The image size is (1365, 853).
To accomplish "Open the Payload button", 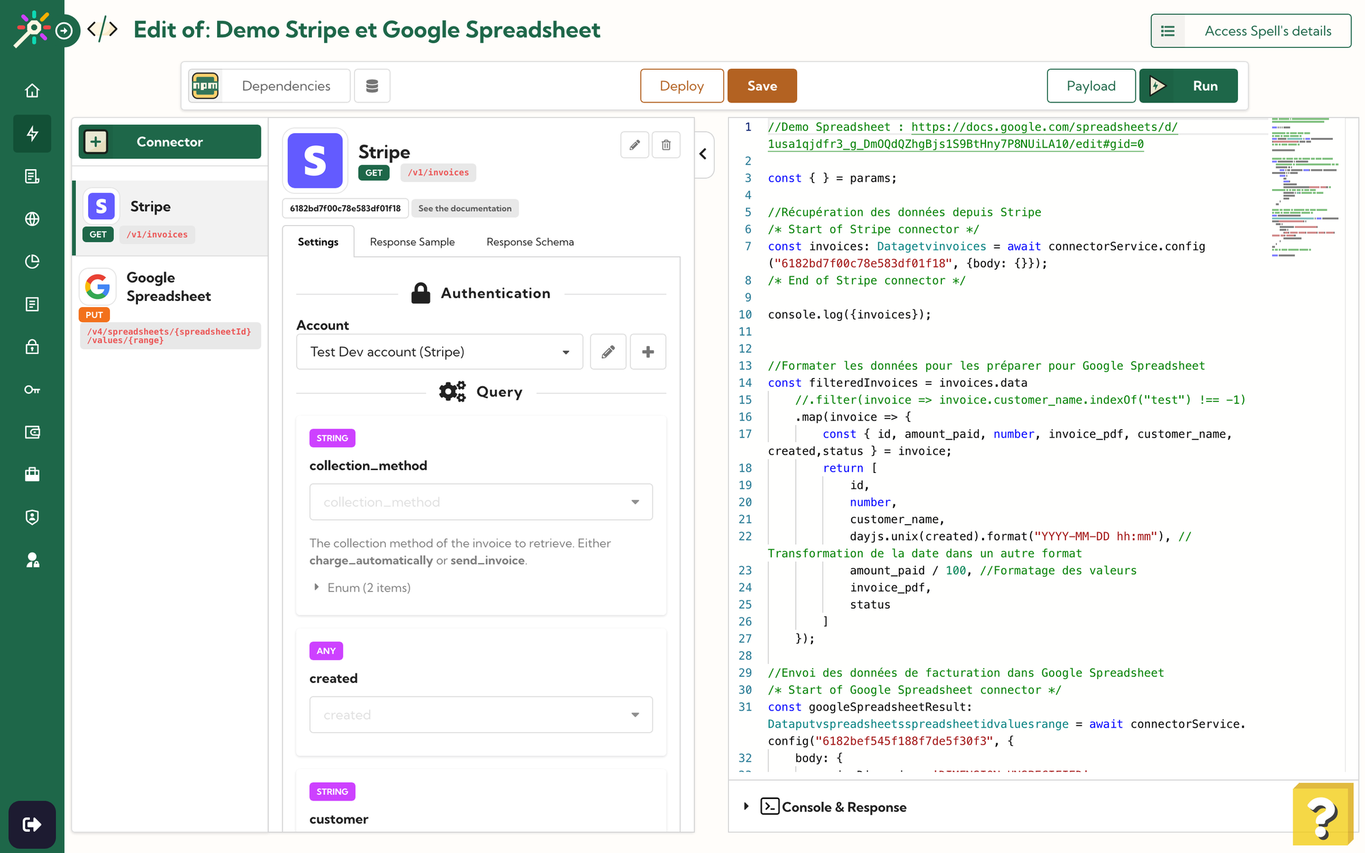I will [1091, 86].
